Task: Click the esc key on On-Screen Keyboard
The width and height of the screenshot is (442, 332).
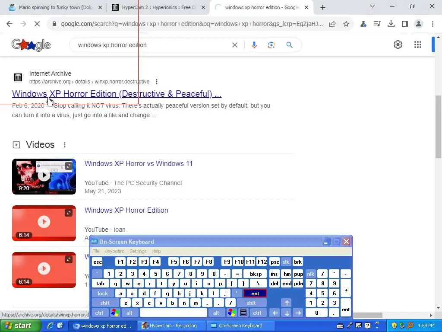Action: 98,262
